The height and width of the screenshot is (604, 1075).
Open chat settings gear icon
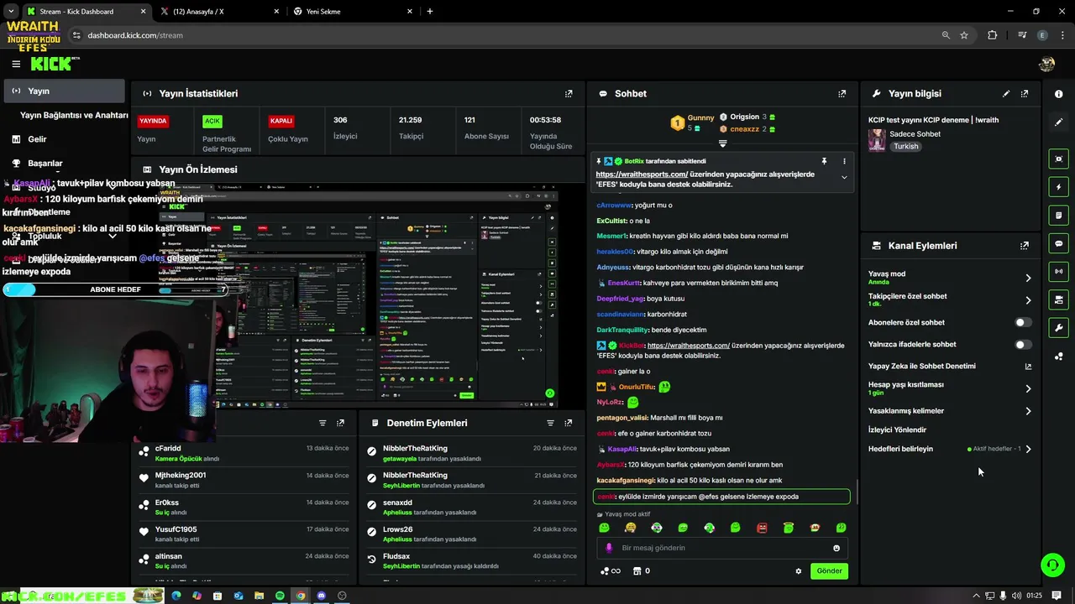(799, 571)
